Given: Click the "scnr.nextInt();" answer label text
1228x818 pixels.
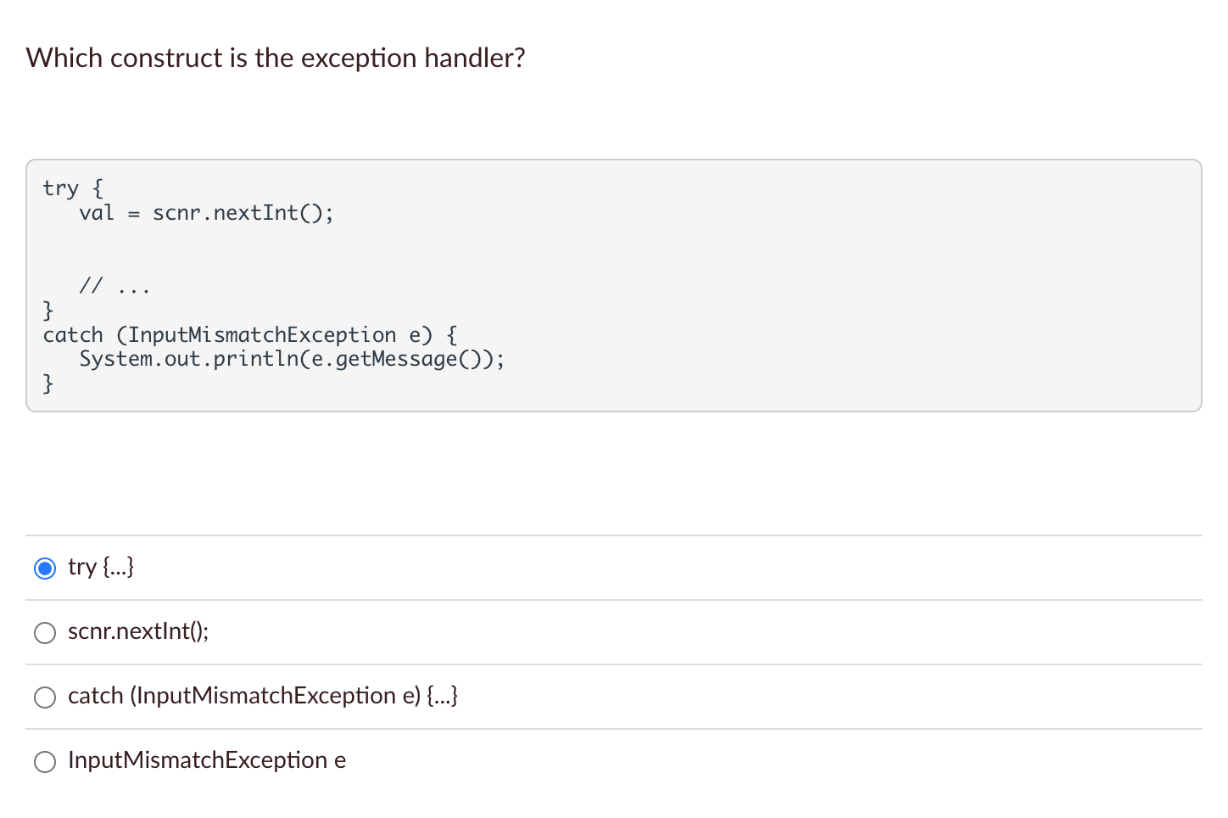Looking at the screenshot, I should [x=138, y=631].
